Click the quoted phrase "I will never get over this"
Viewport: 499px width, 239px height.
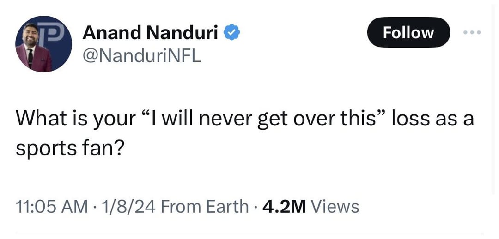point(262,119)
